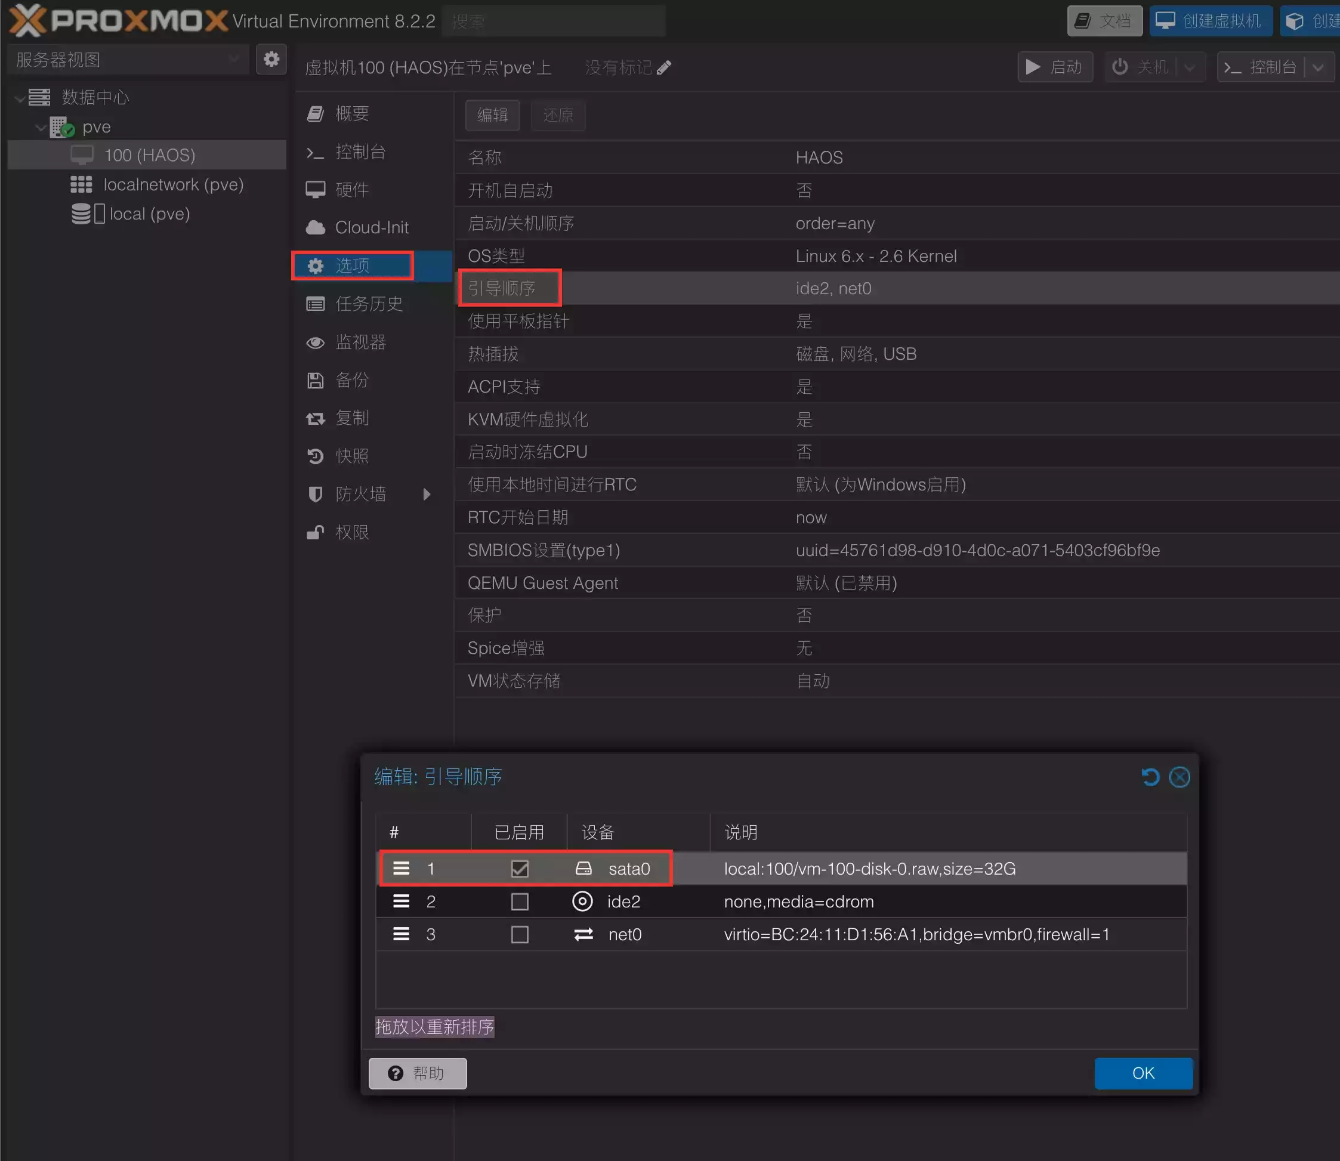The height and width of the screenshot is (1161, 1340).
Task: Click the tag edit pencil icon
Action: tap(663, 68)
